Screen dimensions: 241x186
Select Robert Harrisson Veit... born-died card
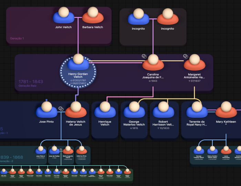pos(163,120)
